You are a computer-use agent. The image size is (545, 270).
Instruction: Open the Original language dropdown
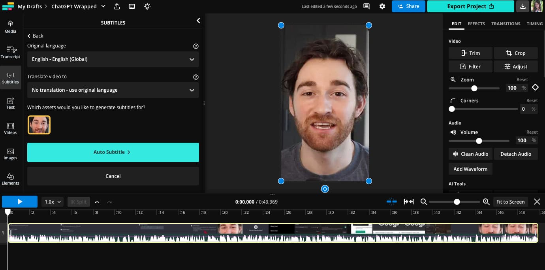coord(113,59)
